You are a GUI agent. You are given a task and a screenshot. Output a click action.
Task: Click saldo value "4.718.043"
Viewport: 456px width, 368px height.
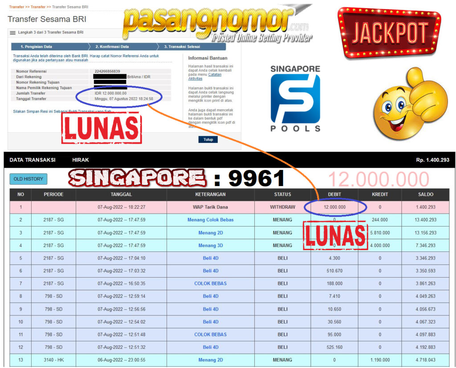[425, 360]
